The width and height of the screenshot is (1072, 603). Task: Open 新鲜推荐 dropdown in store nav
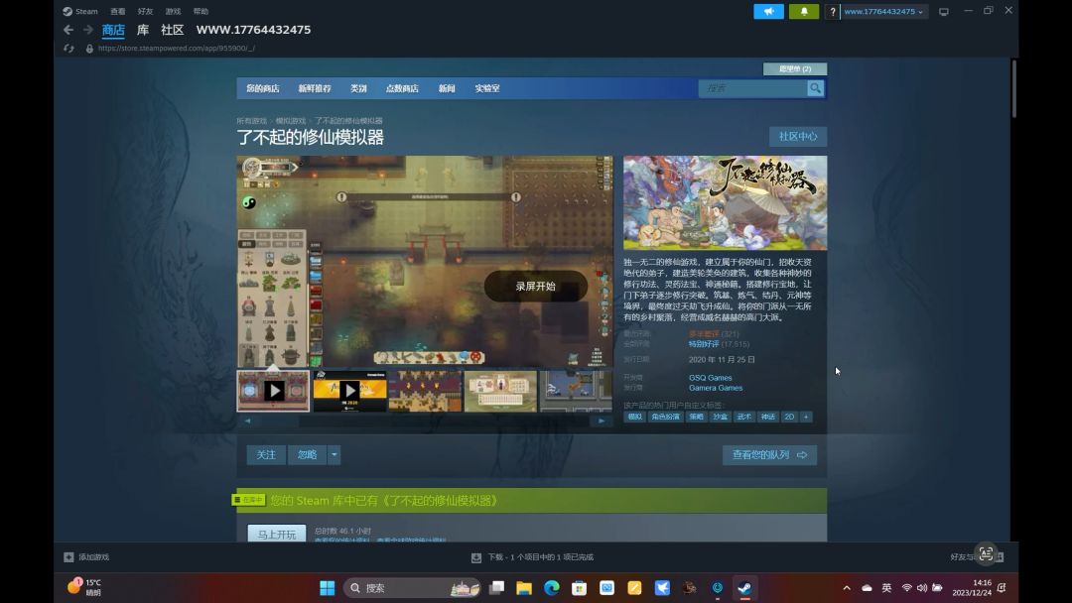pos(315,89)
